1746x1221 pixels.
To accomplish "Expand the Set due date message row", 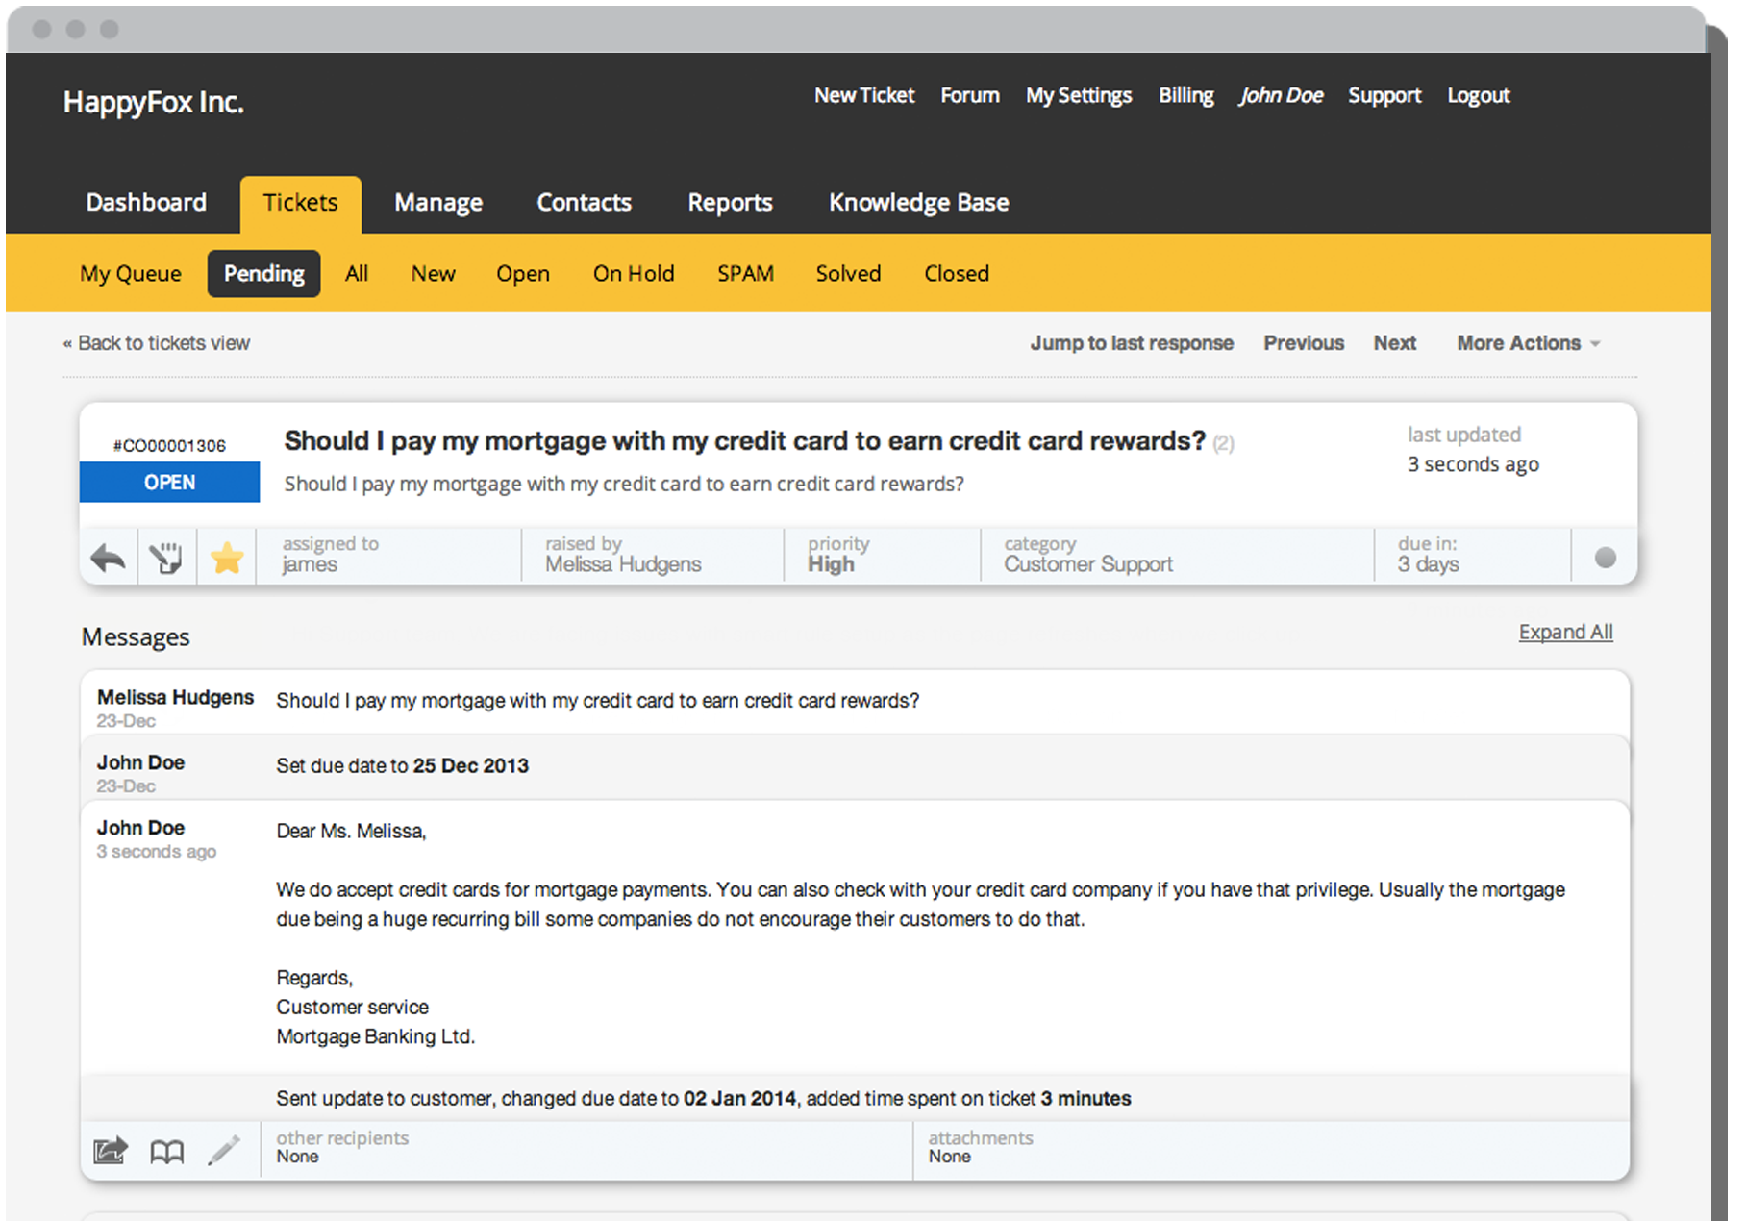I will pos(855,768).
